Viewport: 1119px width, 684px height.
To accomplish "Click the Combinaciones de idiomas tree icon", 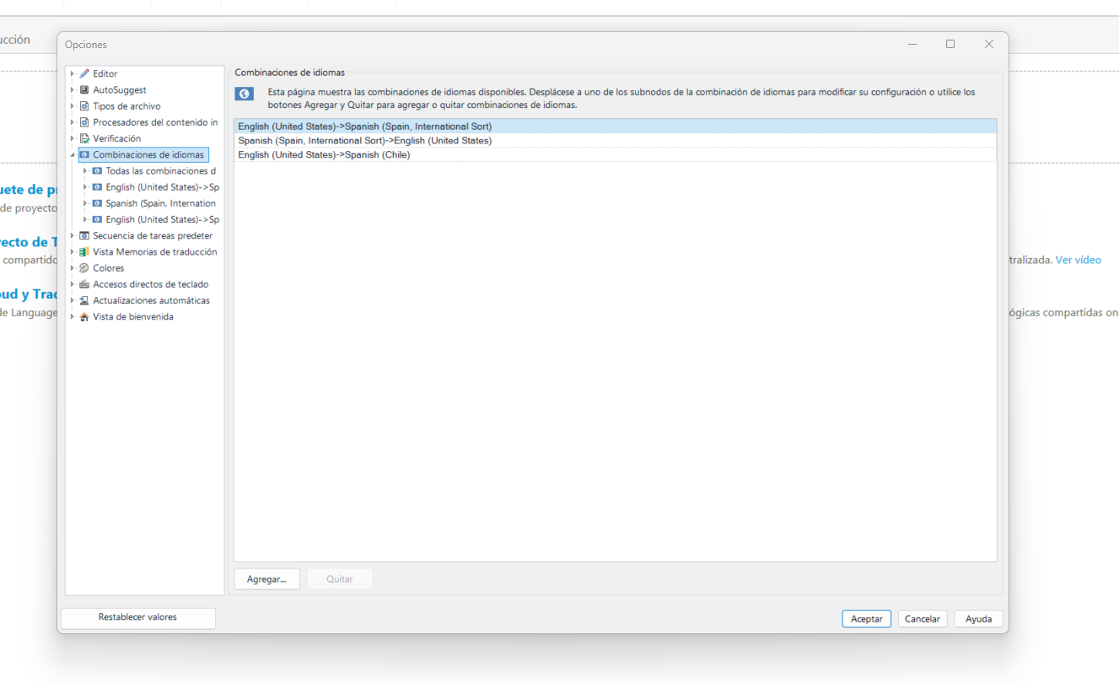I will (84, 155).
